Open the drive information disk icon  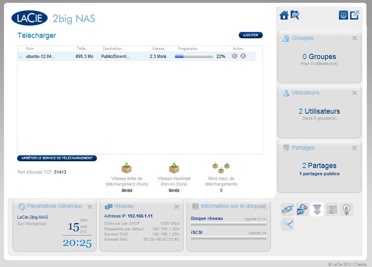tap(331, 209)
